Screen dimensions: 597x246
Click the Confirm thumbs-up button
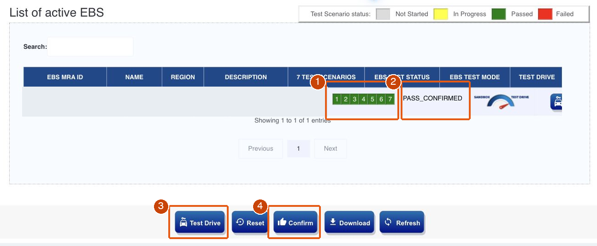click(x=296, y=223)
